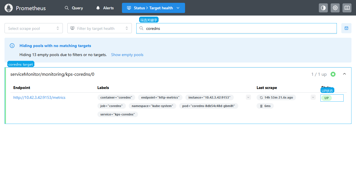The height and width of the screenshot is (176, 356).
Task: Open the Query page
Action: coord(74,8)
